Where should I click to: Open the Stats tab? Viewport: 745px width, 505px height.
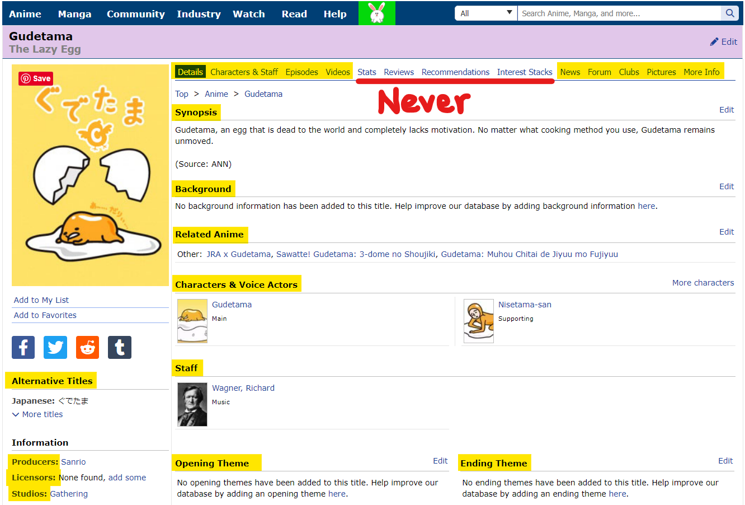[x=367, y=72]
